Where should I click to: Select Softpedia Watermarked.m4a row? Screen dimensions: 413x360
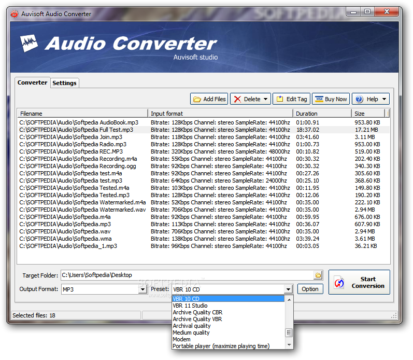[203, 202]
